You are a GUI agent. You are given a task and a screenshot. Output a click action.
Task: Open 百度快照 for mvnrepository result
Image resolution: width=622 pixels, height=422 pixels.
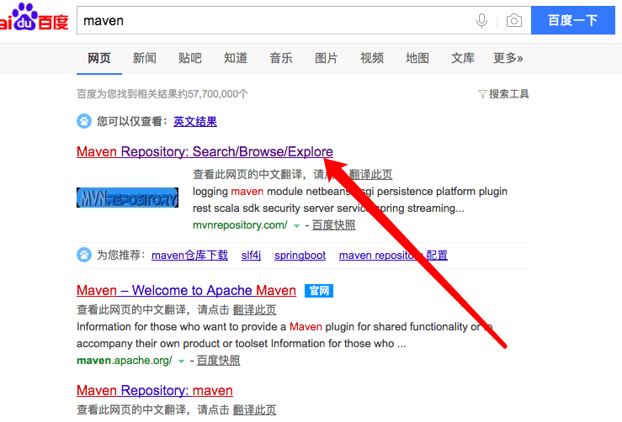[x=333, y=225]
